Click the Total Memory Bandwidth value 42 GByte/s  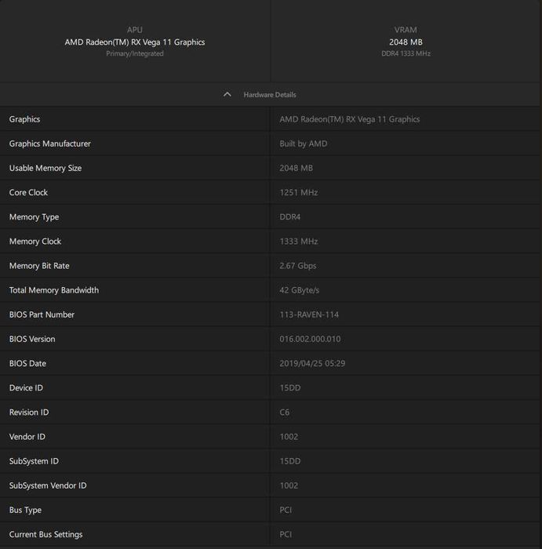pos(300,290)
